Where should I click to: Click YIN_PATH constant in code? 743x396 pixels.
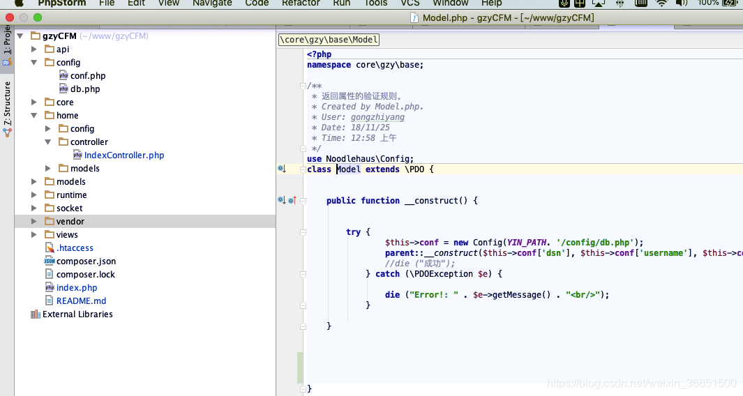coord(526,243)
